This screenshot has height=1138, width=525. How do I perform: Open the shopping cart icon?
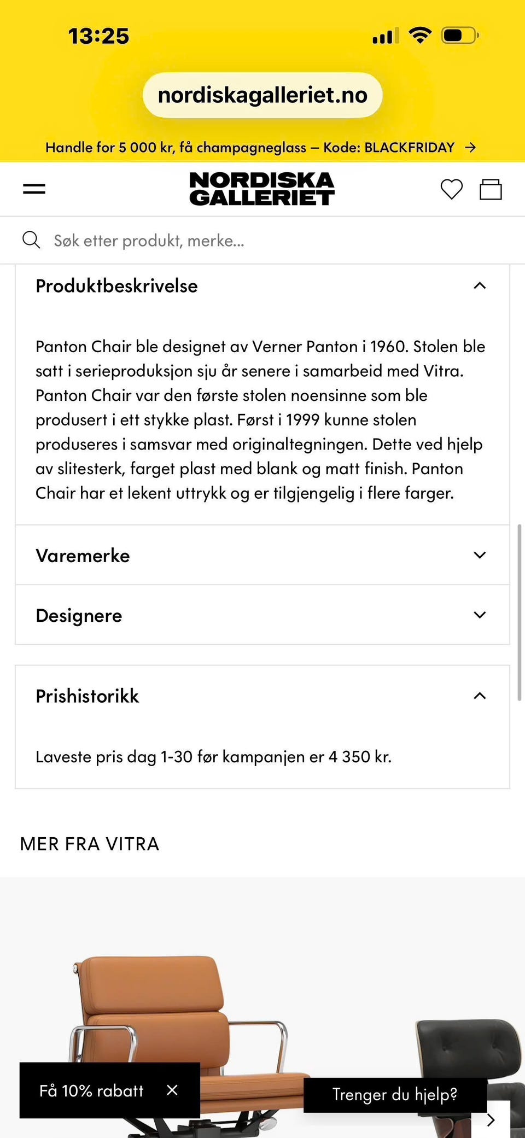(x=491, y=189)
